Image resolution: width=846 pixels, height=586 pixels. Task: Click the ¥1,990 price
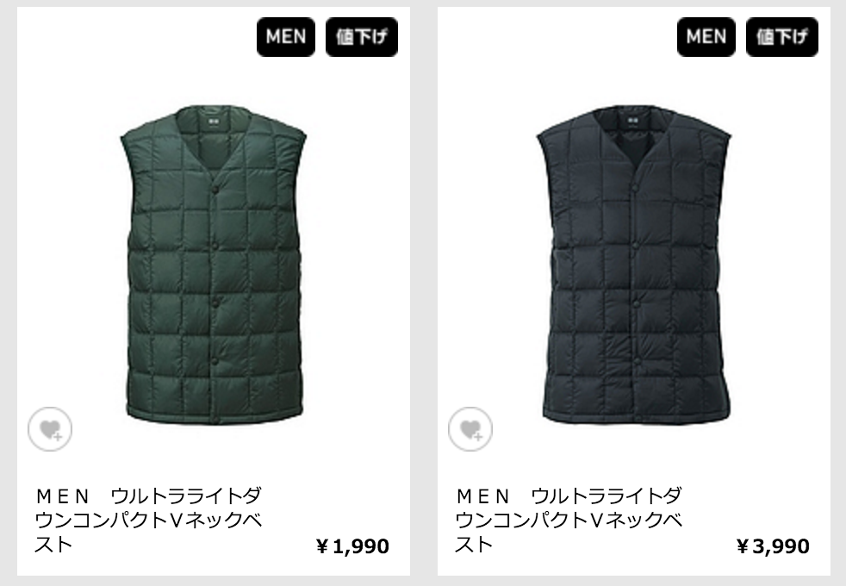tap(352, 546)
